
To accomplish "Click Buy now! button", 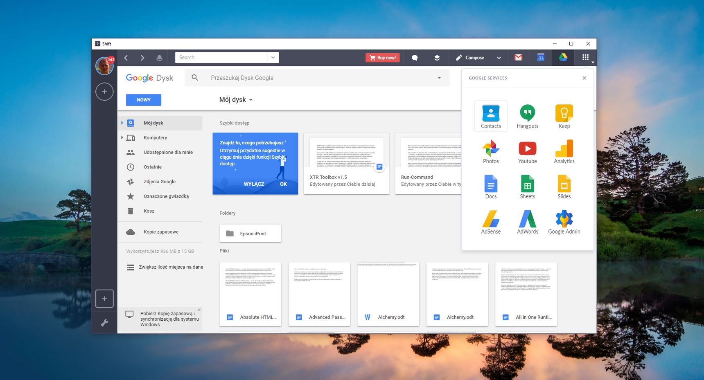I will point(383,58).
